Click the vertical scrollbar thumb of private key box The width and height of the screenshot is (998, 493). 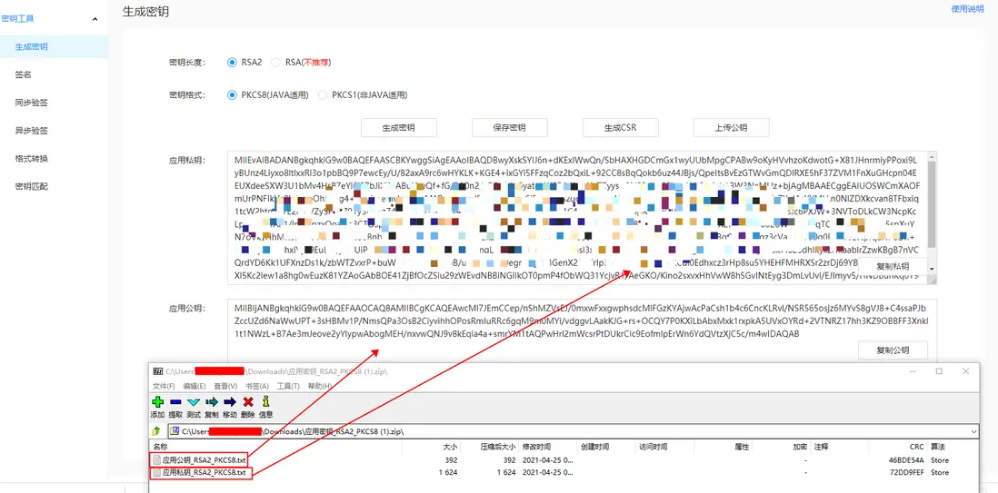click(x=933, y=205)
